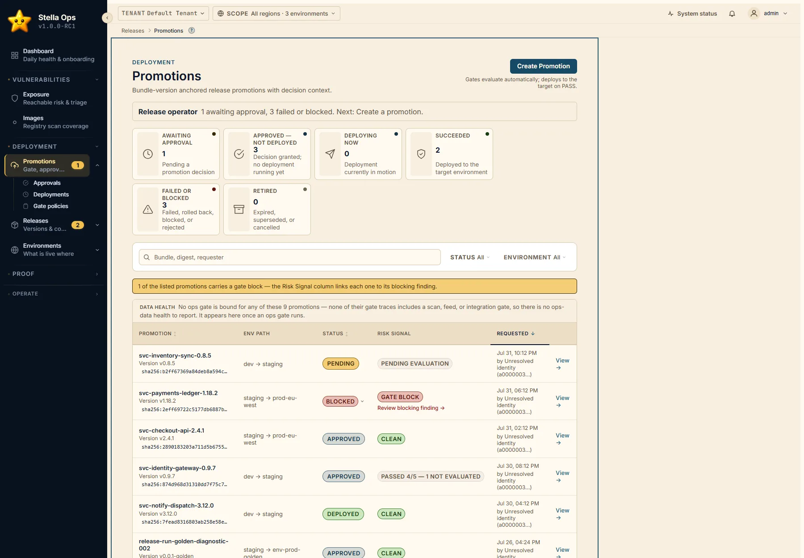
Task: Collapse the Promotions submenu chevron
Action: pyautogui.click(x=97, y=165)
